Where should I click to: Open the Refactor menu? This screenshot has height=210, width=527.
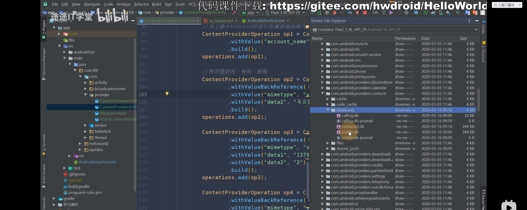[x=141, y=4]
